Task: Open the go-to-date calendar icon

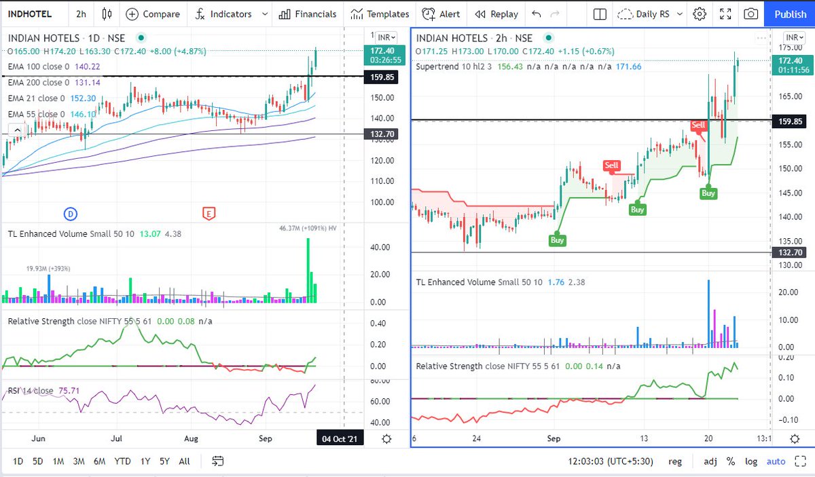Action: [218, 461]
